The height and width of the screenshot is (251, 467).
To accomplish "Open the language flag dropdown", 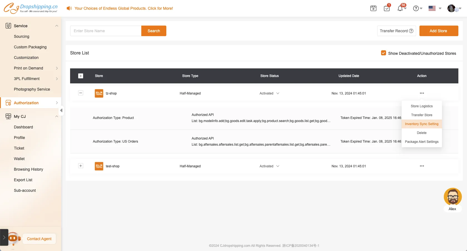I will 435,8.
